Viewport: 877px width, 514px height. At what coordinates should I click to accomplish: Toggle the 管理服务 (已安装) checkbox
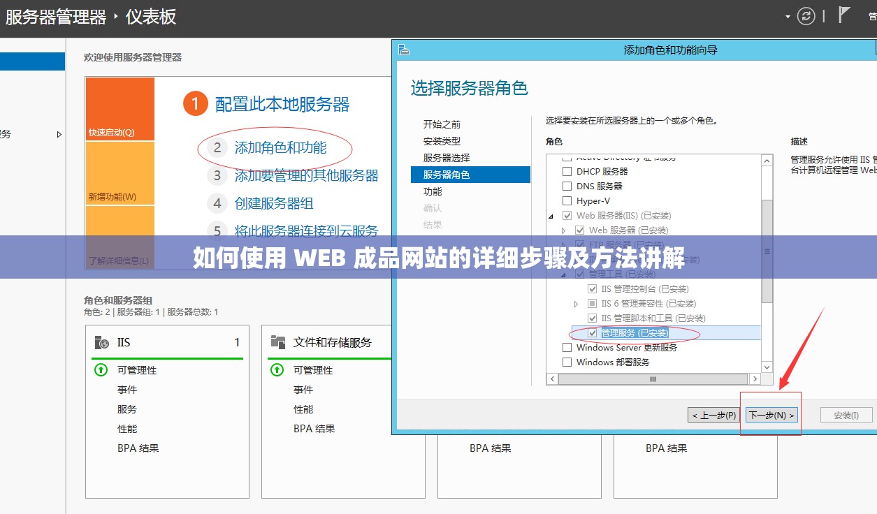[x=593, y=332]
